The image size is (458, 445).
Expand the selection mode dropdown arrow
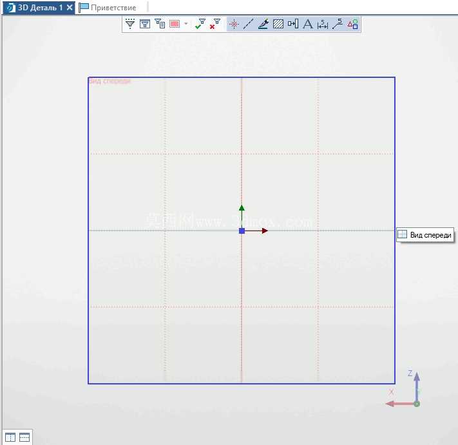tap(186, 24)
